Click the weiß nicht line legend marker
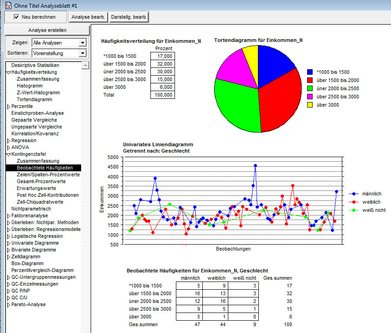Image resolution: width=391 pixels, height=333 pixels. point(354,210)
